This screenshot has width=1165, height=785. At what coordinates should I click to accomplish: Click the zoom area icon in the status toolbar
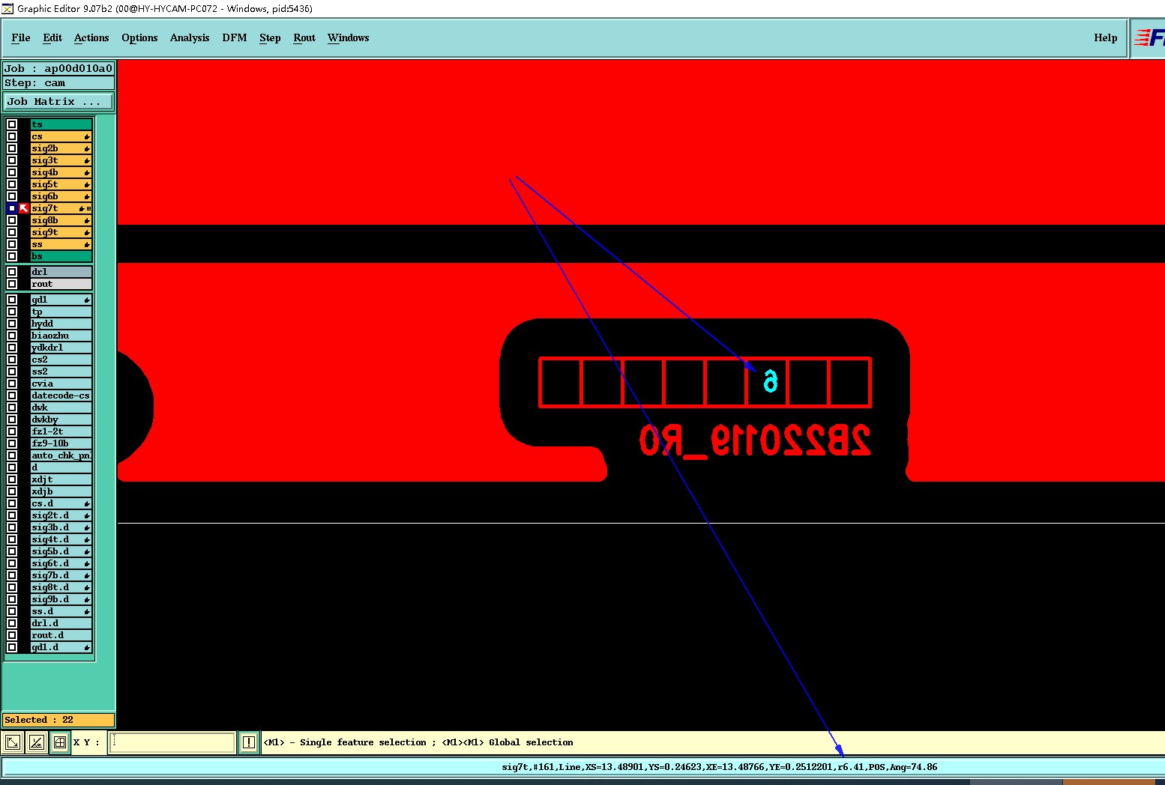(13, 742)
